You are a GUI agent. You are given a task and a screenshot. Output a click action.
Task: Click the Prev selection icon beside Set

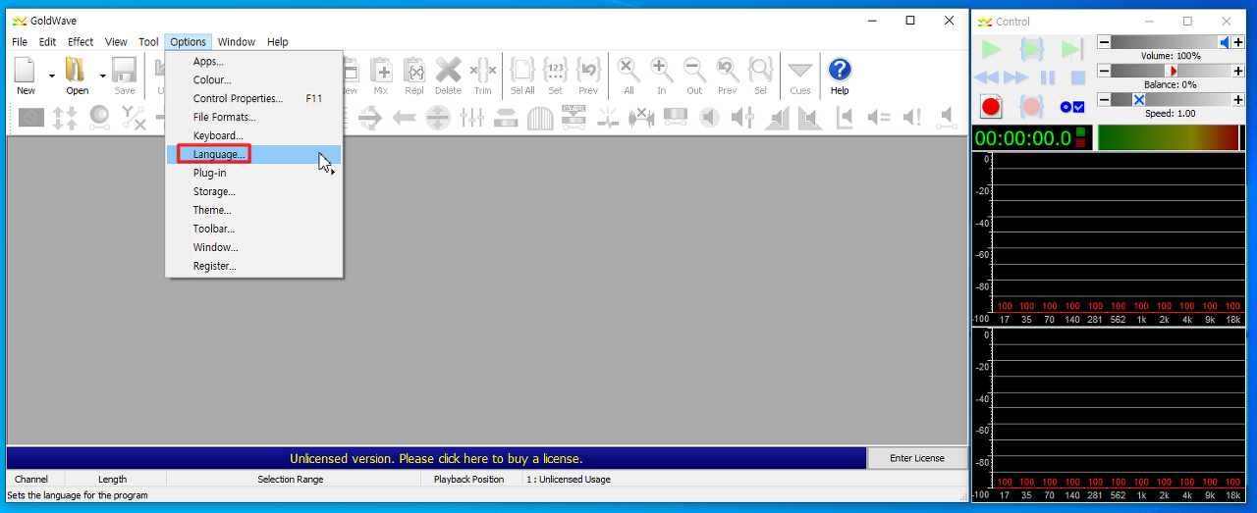[x=588, y=71]
